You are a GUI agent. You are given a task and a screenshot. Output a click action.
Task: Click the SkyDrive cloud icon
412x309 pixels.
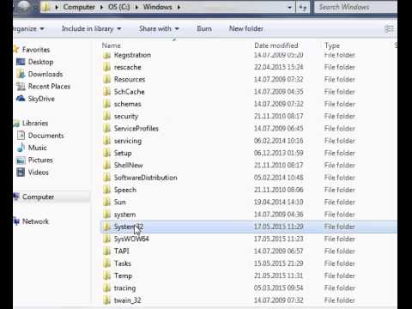pos(21,99)
